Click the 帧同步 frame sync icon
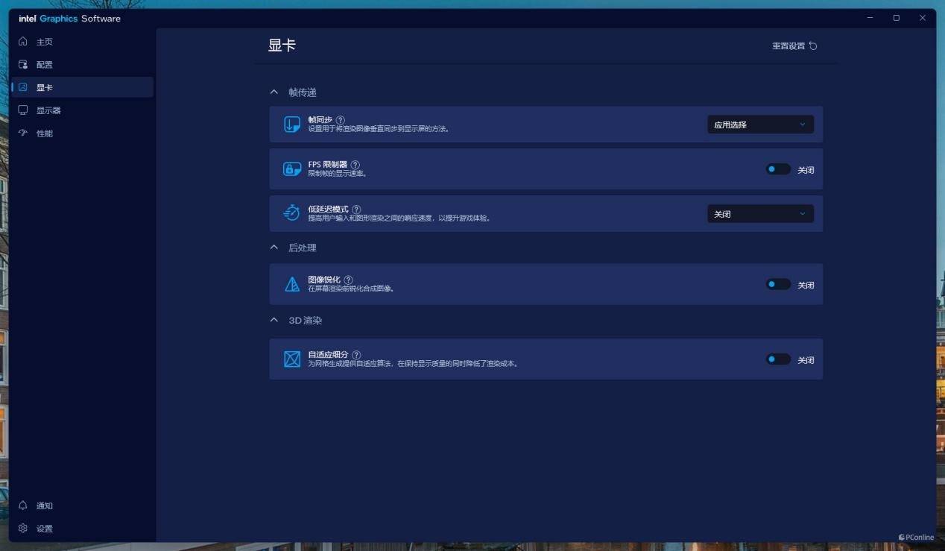 (292, 125)
